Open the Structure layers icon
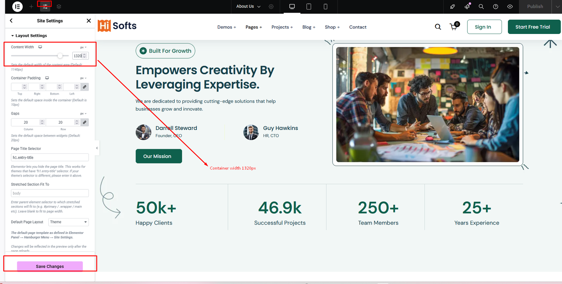The height and width of the screenshot is (284, 562). (59, 7)
